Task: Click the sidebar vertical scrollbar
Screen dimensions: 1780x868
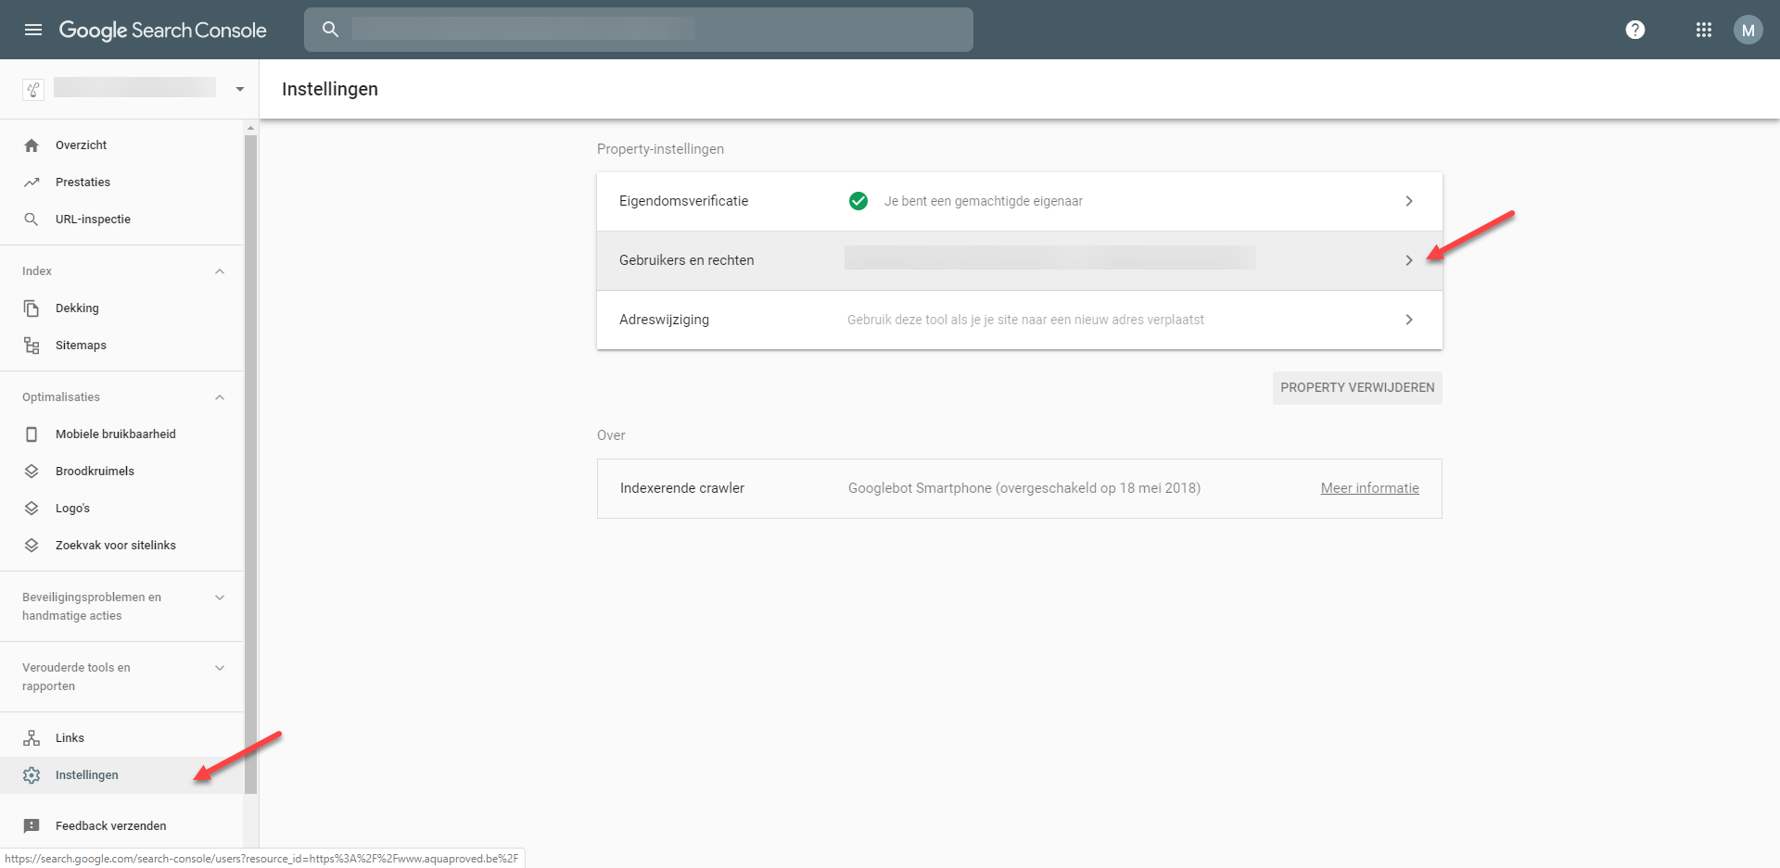Action: pyautogui.click(x=250, y=463)
